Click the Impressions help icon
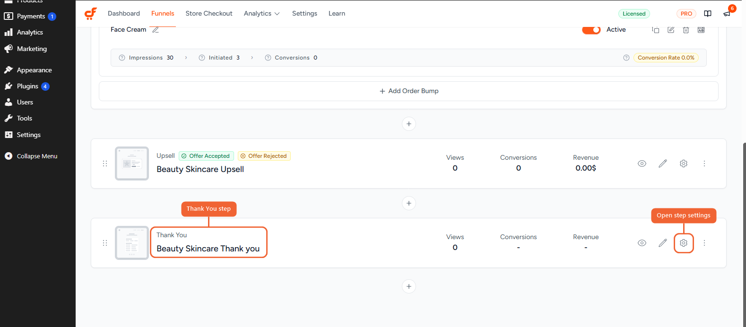Screen dimensions: 746x327 (x=122, y=58)
